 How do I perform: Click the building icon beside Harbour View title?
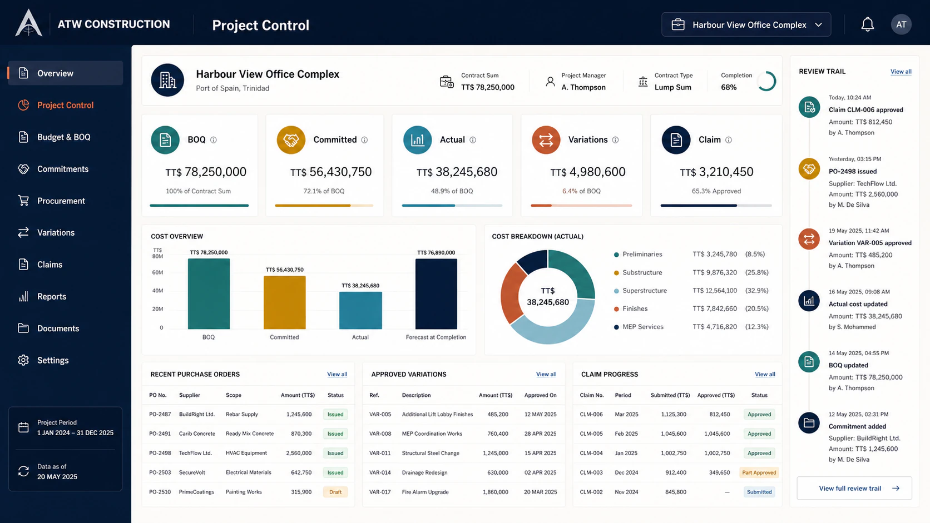tap(167, 80)
